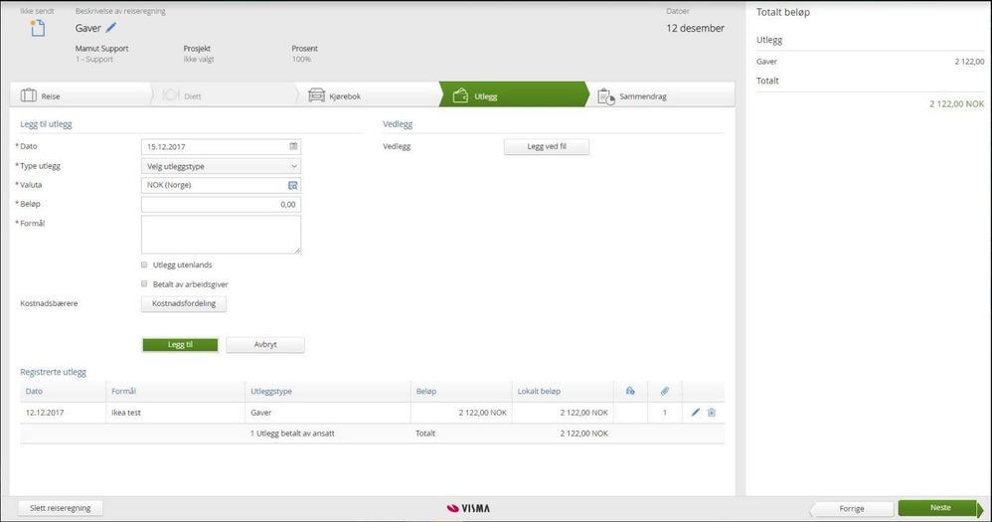Click the car icon on Kjørebok tab
This screenshot has height=522, width=992.
click(x=316, y=95)
